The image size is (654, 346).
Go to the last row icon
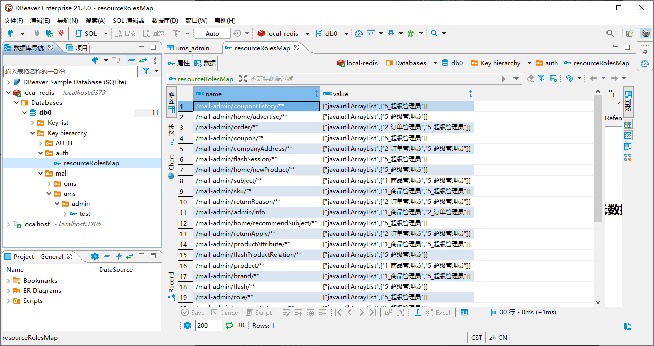pyautogui.click(x=373, y=313)
